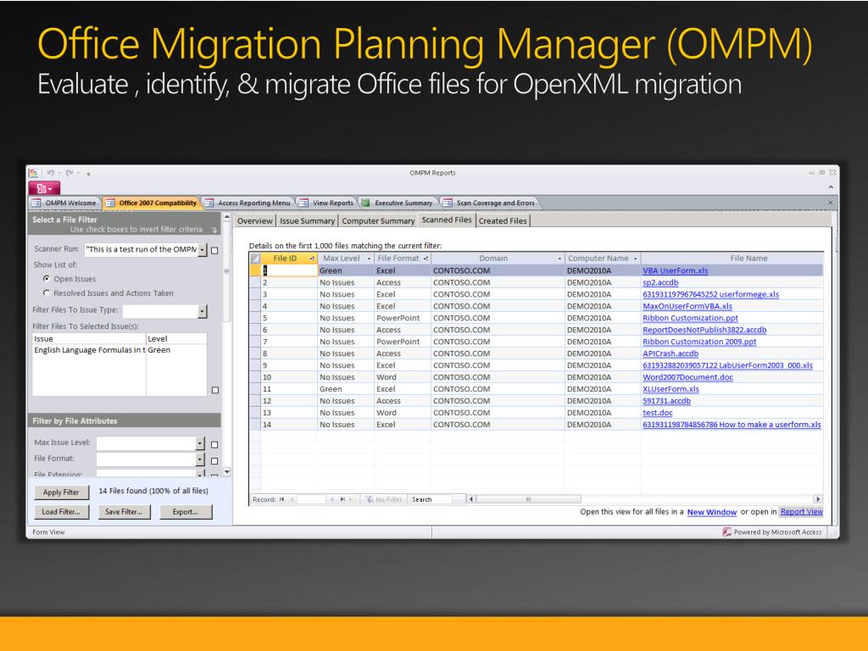Open Filter Files To Issue Type dropdown

click(202, 311)
